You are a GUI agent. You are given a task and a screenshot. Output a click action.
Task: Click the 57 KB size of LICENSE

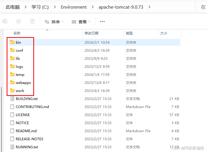point(174,115)
